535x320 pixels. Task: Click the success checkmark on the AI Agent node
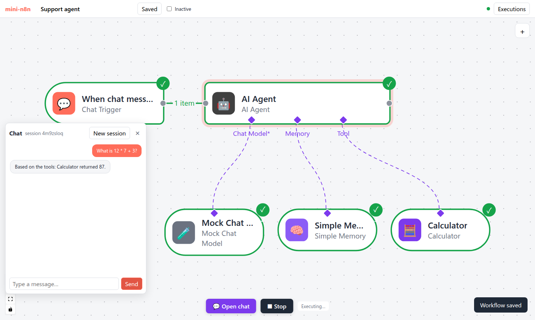tap(389, 84)
